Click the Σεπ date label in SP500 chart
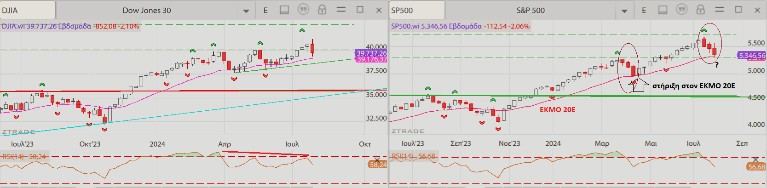The width and height of the screenshot is (767, 188). click(x=742, y=143)
